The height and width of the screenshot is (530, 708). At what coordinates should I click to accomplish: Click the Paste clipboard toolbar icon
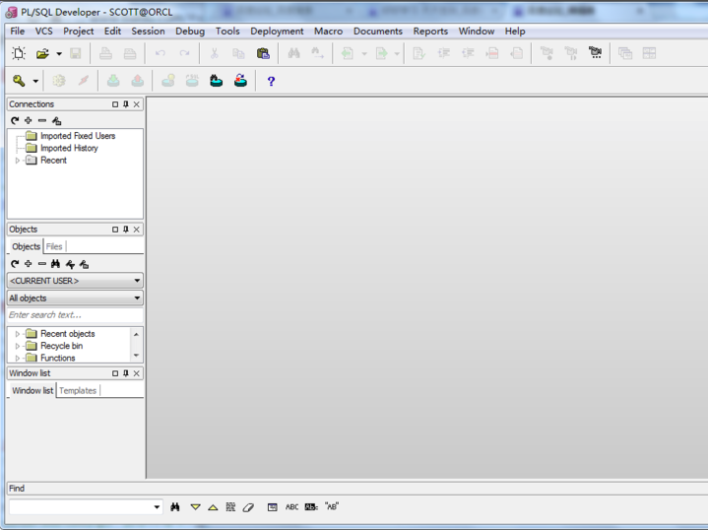pos(263,53)
